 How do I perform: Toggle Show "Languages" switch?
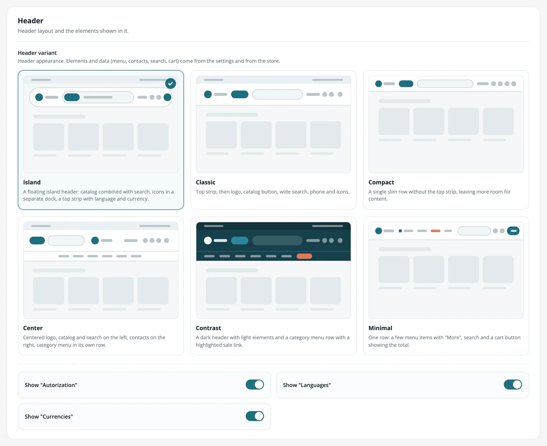click(513, 385)
